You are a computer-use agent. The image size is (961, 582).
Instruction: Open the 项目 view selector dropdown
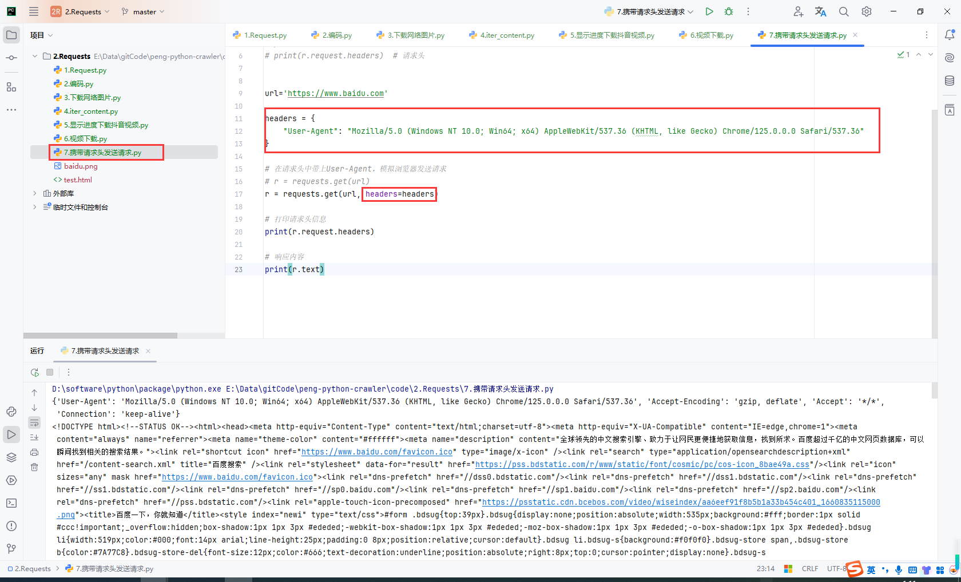(42, 35)
